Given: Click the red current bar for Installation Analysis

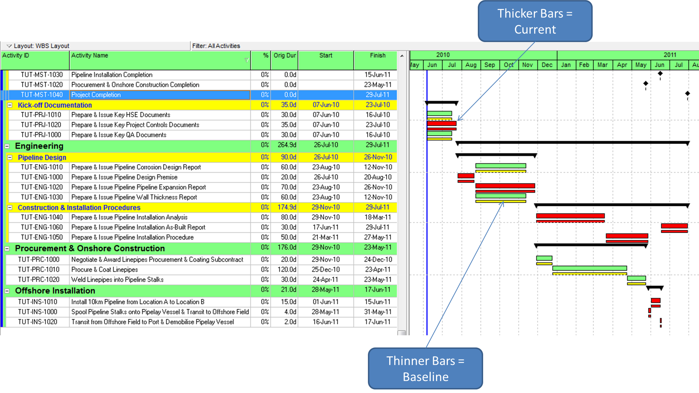Looking at the screenshot, I should (570, 216).
